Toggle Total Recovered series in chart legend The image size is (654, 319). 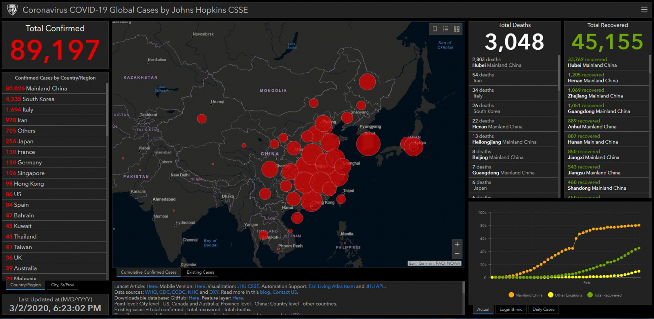[604, 295]
